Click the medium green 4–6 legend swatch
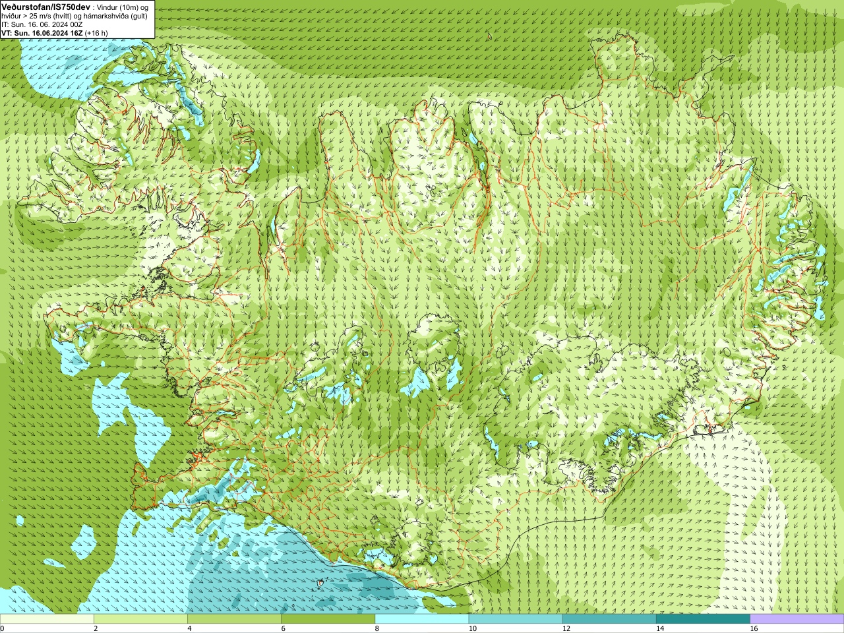This screenshot has height=633, width=844. click(234, 619)
